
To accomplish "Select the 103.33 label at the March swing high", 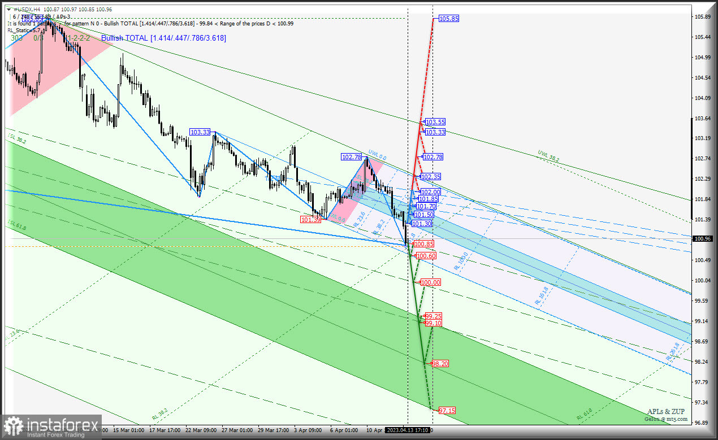I will (x=200, y=132).
